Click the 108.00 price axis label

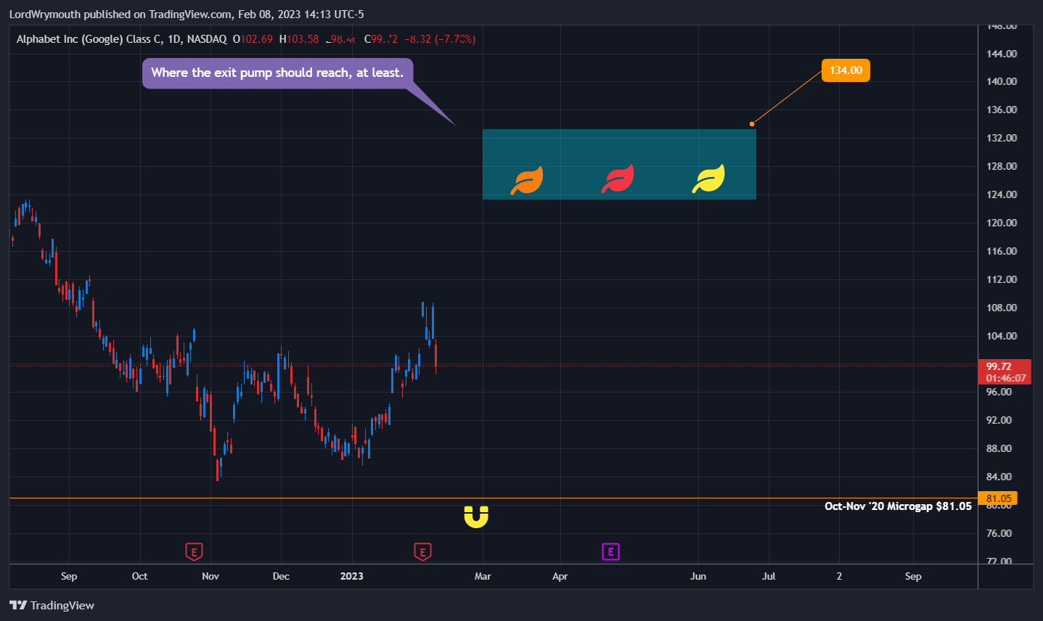(1002, 308)
